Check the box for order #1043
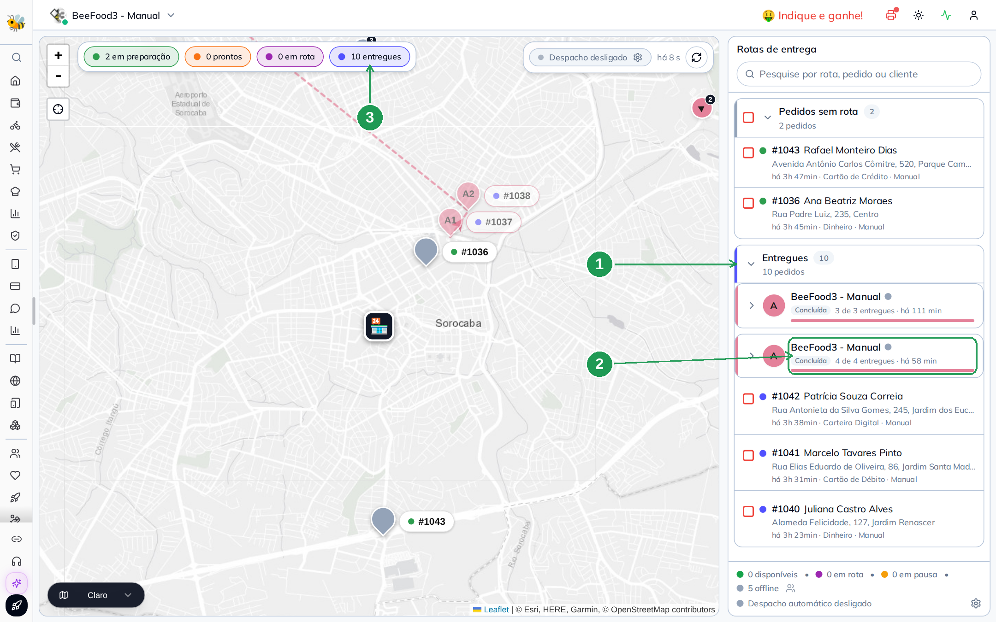Screen dimensions: 996x622 coord(748,153)
